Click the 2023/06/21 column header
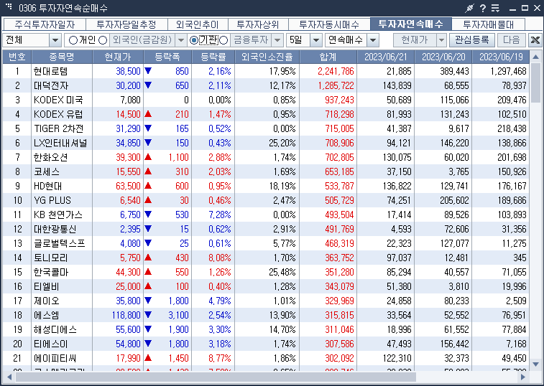Viewport: 544px width, 386px height. tap(385, 57)
